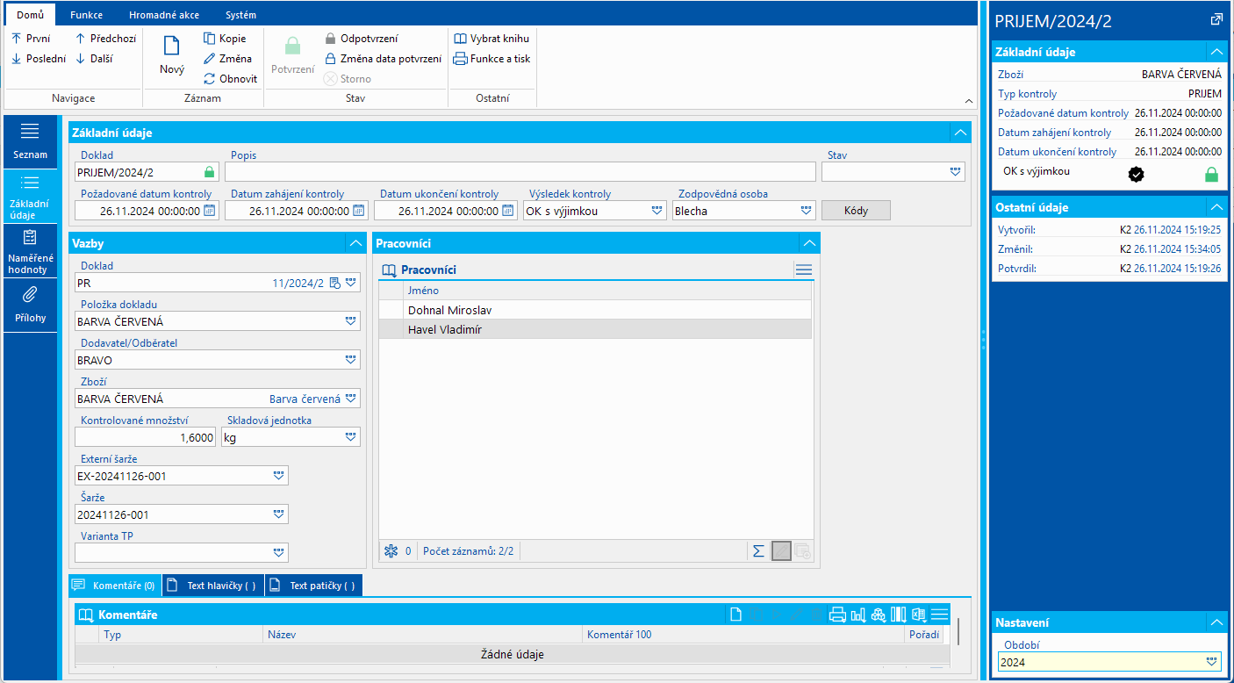Copy the record with Kopie
Screen dimensions: 1234x683
coord(225,39)
